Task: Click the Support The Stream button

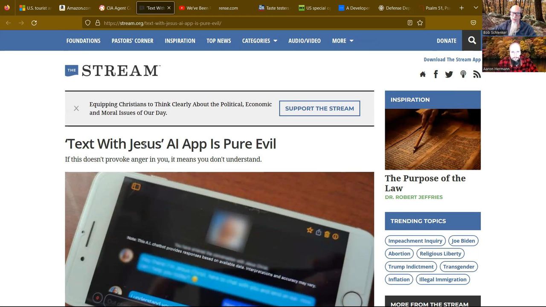Action: 319,108
